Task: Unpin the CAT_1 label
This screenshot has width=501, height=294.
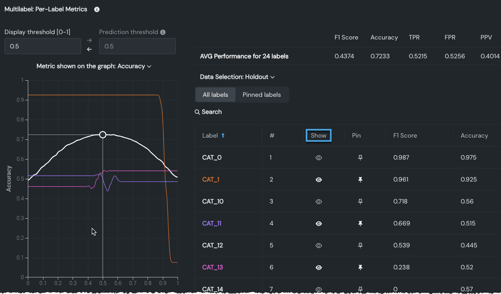Action: (x=360, y=180)
